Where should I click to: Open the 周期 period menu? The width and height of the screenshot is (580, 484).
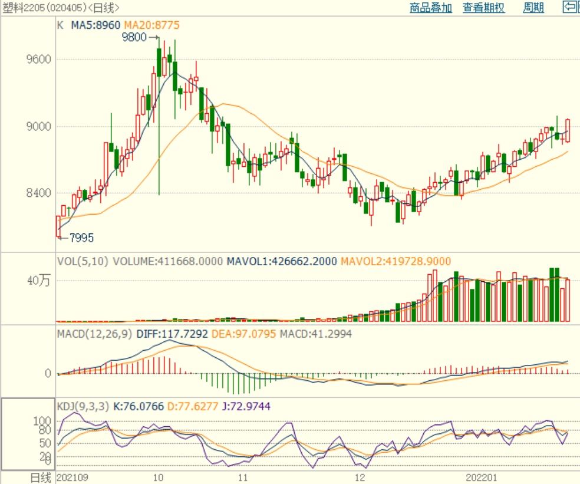coord(533,8)
